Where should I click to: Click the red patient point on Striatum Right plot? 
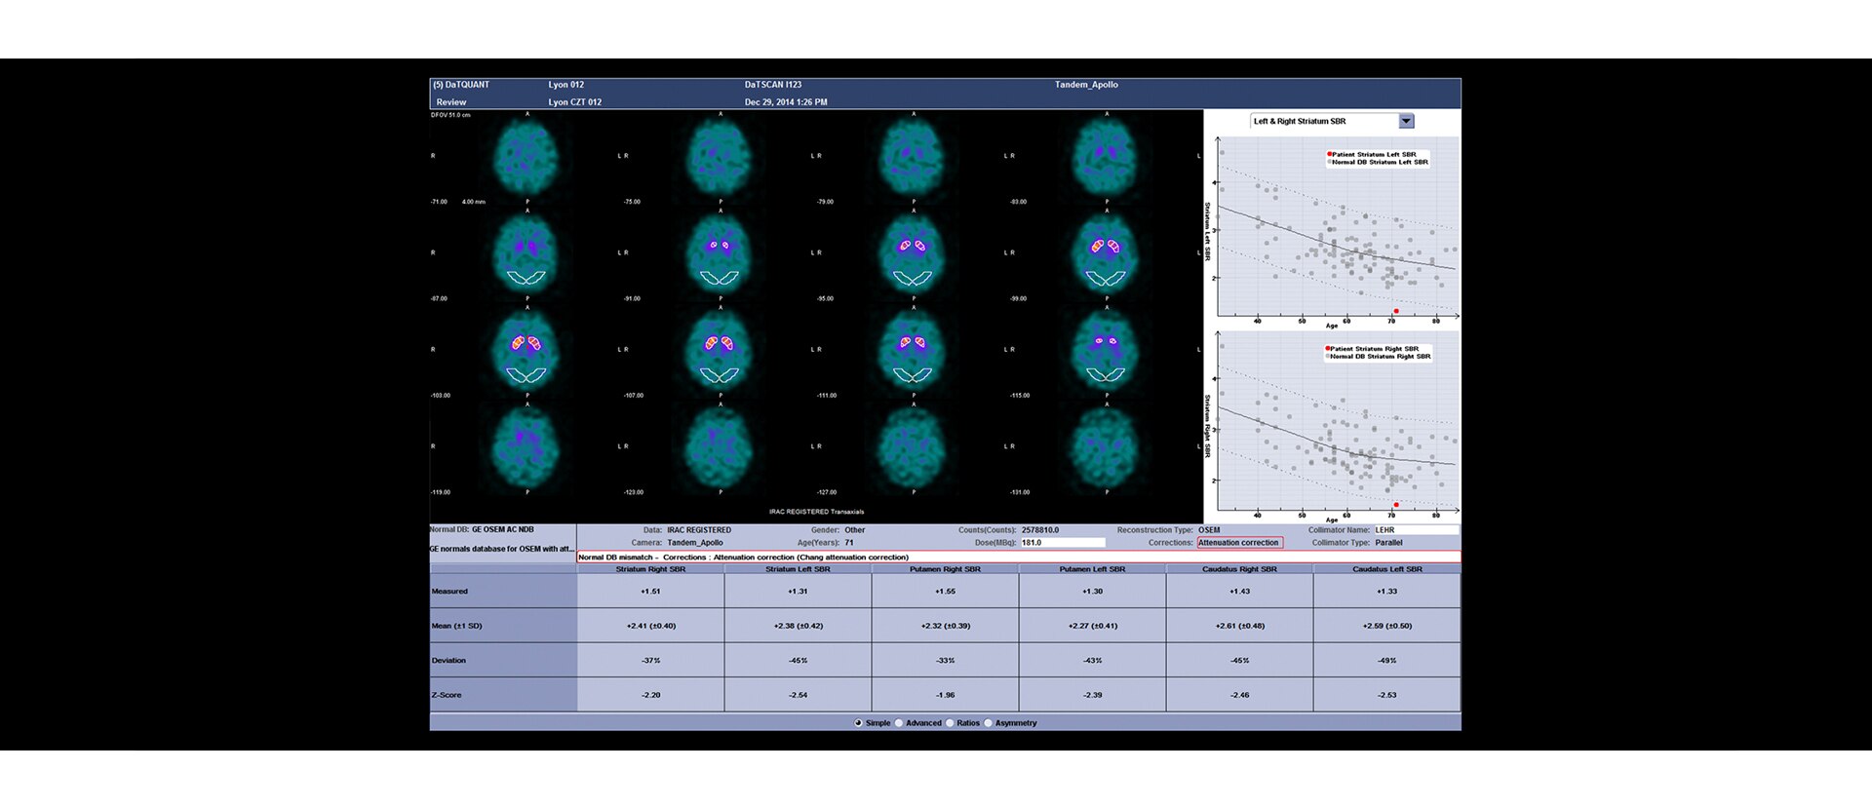pyautogui.click(x=1396, y=505)
